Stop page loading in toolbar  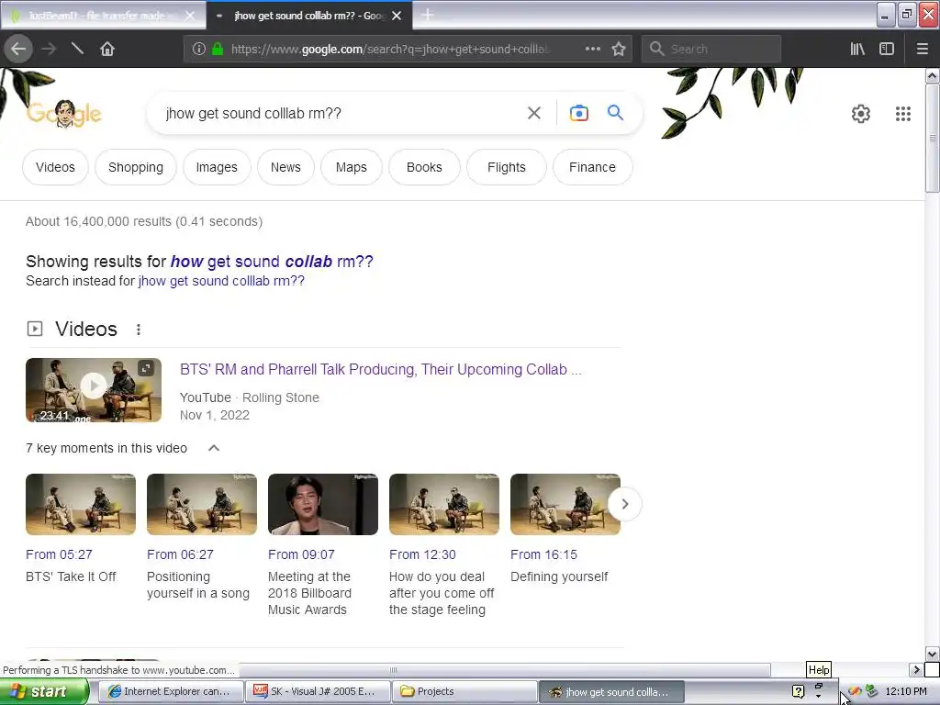(77, 49)
